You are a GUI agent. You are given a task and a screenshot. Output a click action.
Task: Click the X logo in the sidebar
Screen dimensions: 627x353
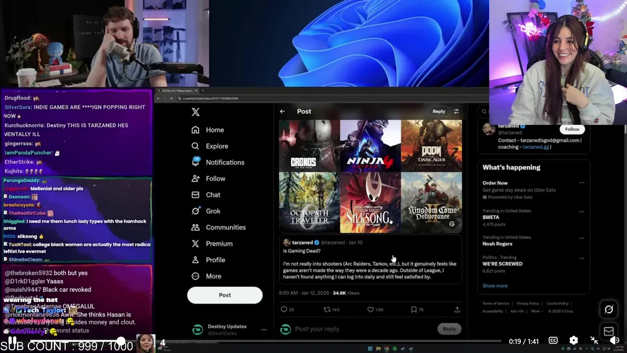(x=195, y=112)
